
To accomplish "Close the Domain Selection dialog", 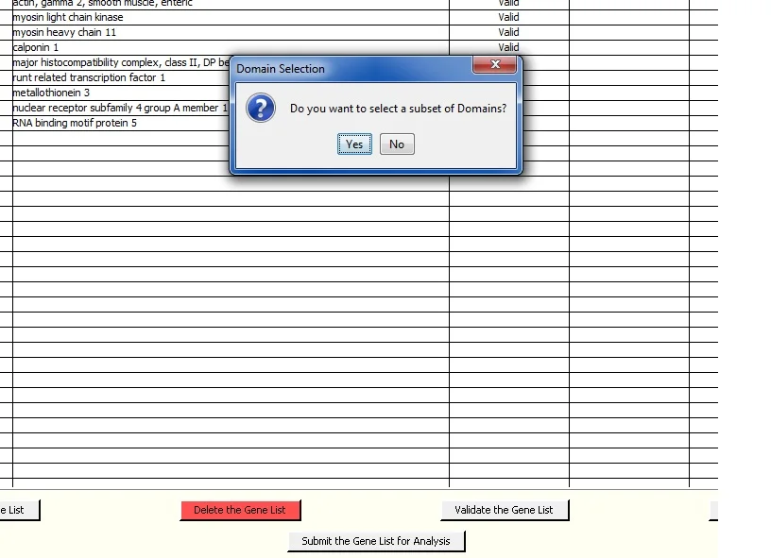I will [495, 64].
